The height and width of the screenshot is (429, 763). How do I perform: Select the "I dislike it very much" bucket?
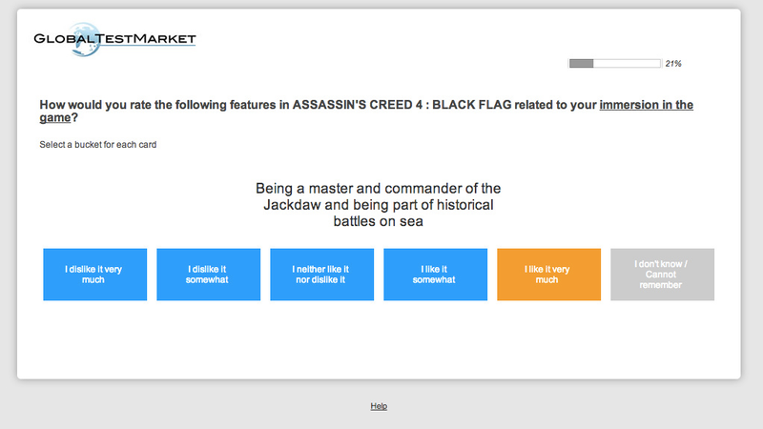[94, 275]
